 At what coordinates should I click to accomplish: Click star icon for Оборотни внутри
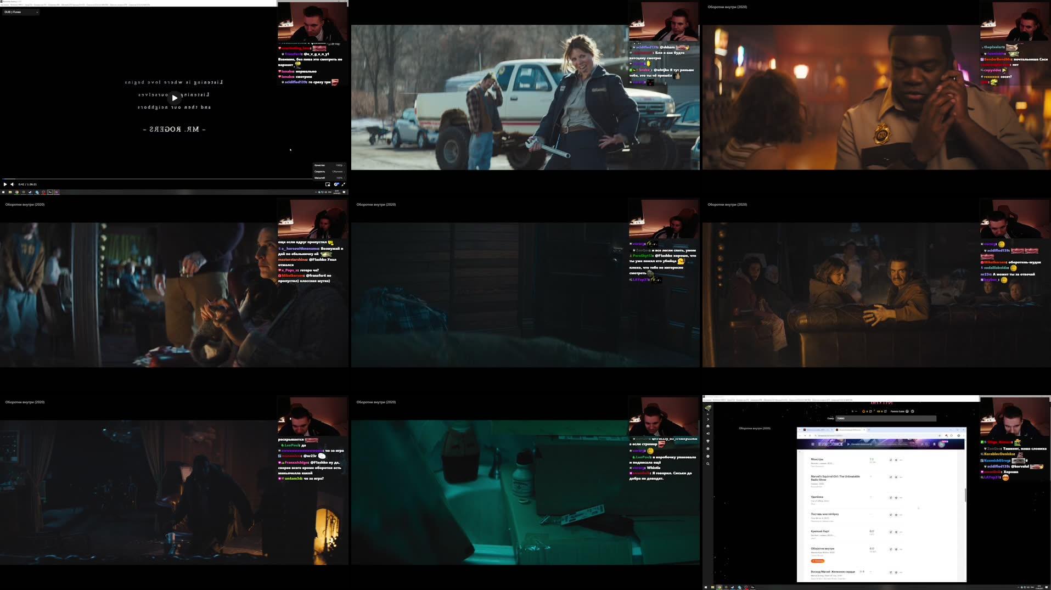[896, 549]
